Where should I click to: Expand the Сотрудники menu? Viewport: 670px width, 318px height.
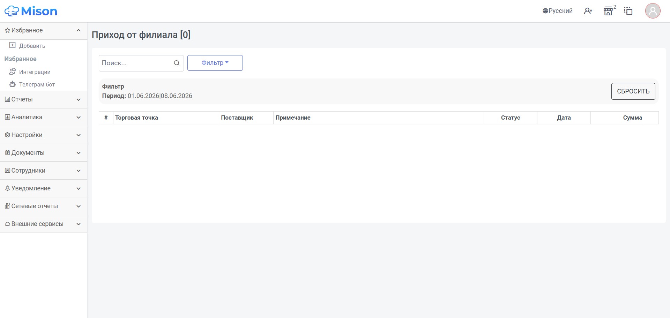coord(44,171)
